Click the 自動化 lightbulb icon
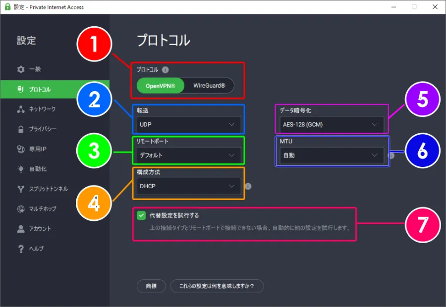Screen dimensions: 446x307 [21, 169]
